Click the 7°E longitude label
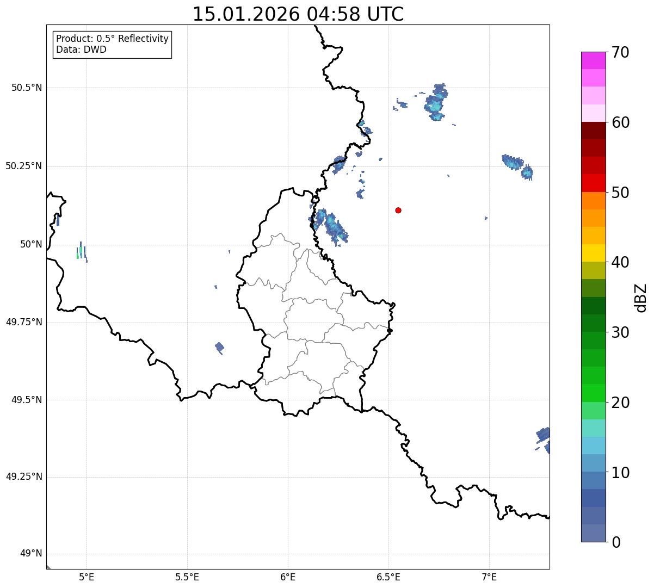The width and height of the screenshot is (654, 588). tap(489, 577)
